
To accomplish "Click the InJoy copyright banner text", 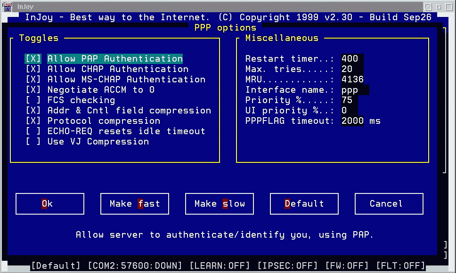I will pyautogui.click(x=228, y=17).
